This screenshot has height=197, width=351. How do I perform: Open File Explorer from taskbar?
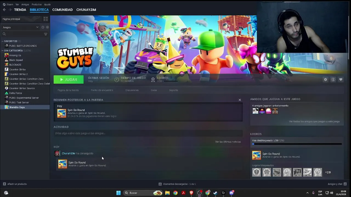pos(167,193)
